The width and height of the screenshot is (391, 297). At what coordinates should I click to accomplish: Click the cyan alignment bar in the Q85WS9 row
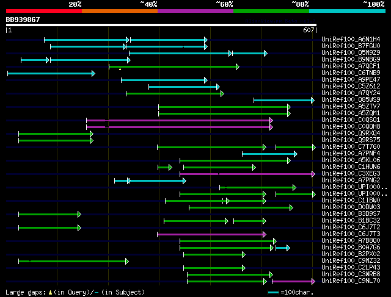(x=284, y=101)
